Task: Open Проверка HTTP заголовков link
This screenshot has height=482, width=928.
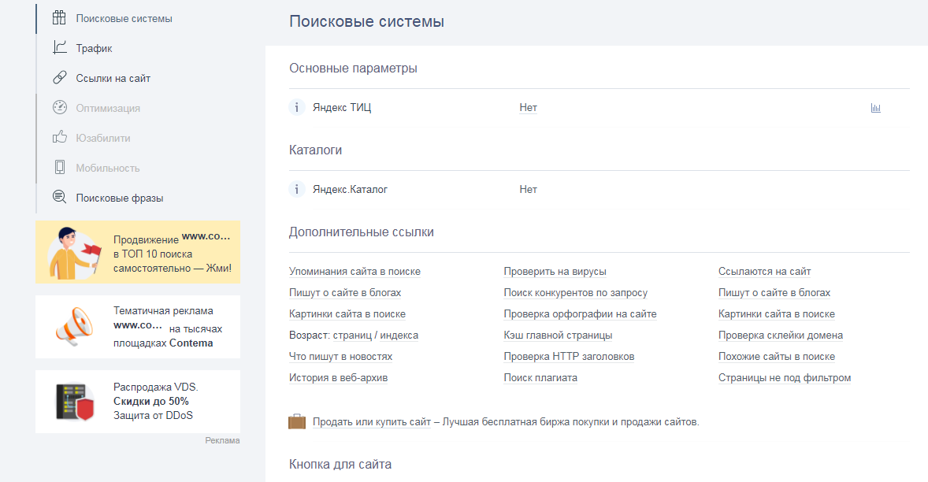Action: click(569, 357)
